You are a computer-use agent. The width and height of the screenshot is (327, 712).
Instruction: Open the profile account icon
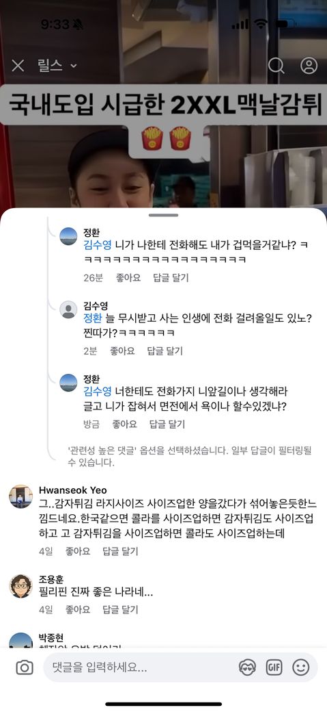[x=309, y=66]
